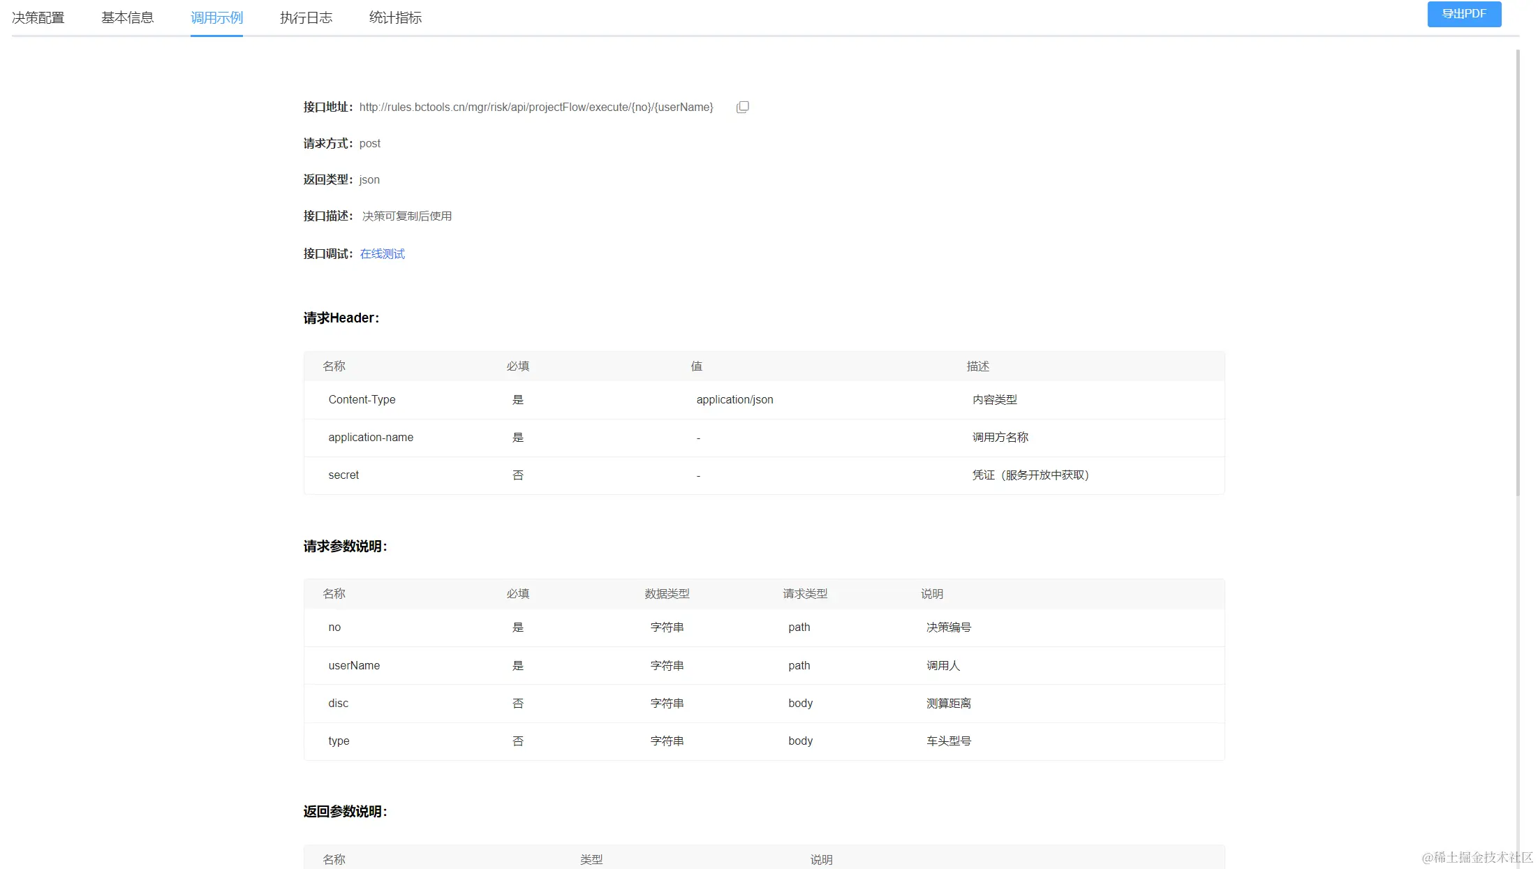Image resolution: width=1538 pixels, height=869 pixels.
Task: Click the 请求类型 column header
Action: point(804,593)
